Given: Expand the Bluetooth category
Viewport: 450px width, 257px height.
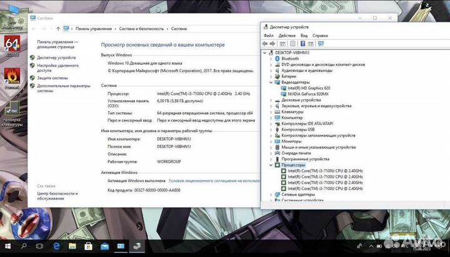Looking at the screenshot, I should (271, 59).
